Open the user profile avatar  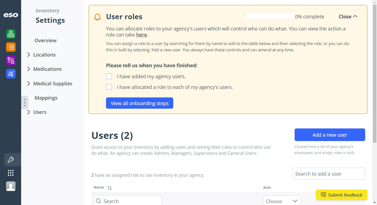[11, 186]
